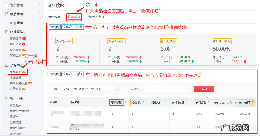Click help icon beside 支付金额占比 header
Screen dimensions: 260x136
(x=231, y=103)
